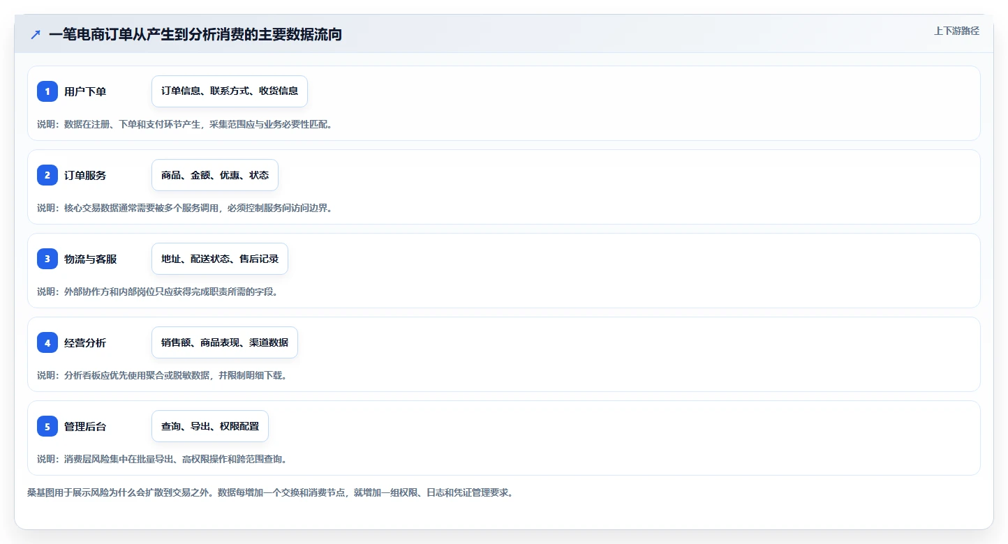Click the 订单服务 step label
Image resolution: width=1008 pixels, height=544 pixels.
click(85, 175)
